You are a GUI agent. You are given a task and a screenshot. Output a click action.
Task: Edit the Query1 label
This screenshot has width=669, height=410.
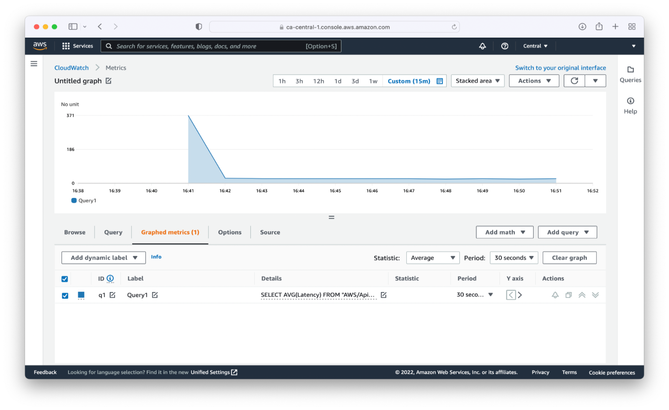(x=155, y=295)
